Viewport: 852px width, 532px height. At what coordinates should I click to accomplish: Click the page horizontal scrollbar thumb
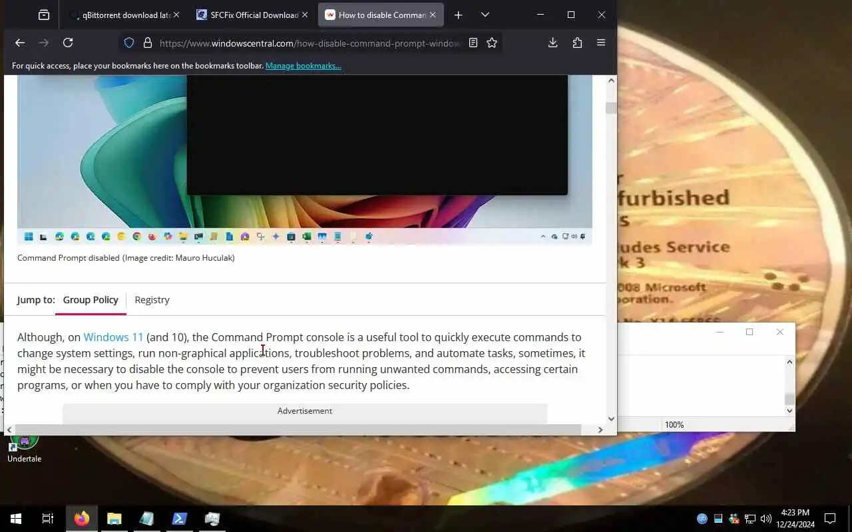point(298,430)
